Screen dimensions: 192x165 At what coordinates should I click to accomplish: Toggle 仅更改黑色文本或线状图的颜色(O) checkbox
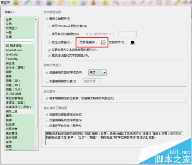click(49, 50)
